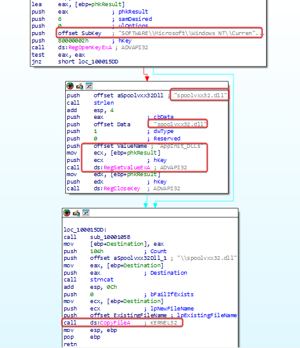The width and height of the screenshot is (300, 348).
Task: Click graph group icon on strlen node header
Action: tap(89, 86)
